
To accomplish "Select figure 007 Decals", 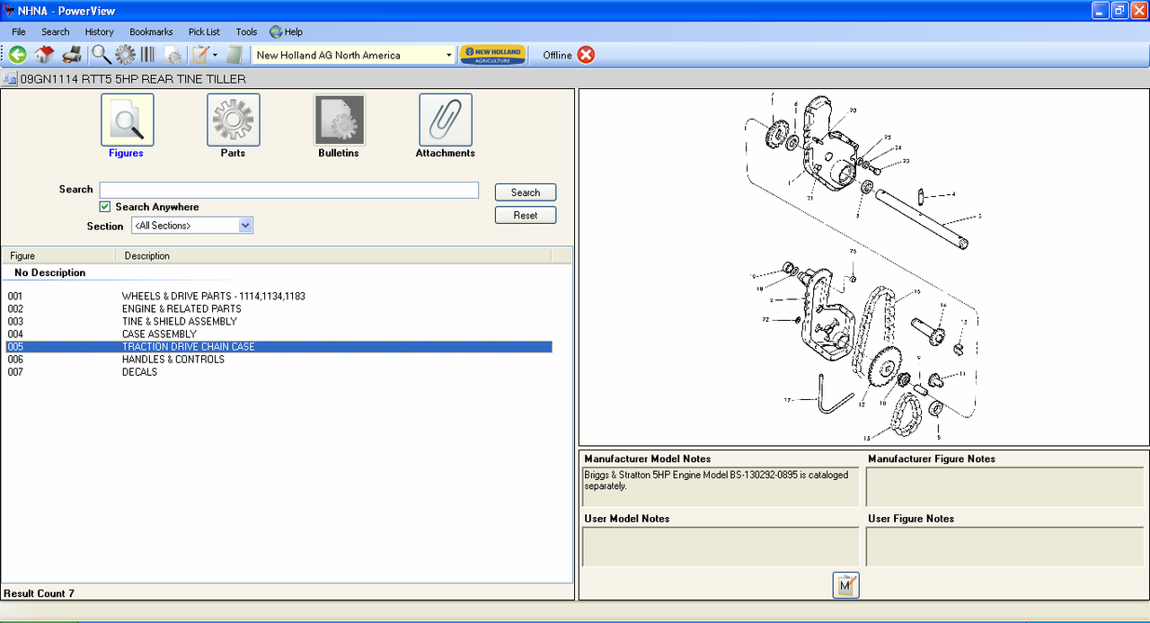I will (279, 371).
